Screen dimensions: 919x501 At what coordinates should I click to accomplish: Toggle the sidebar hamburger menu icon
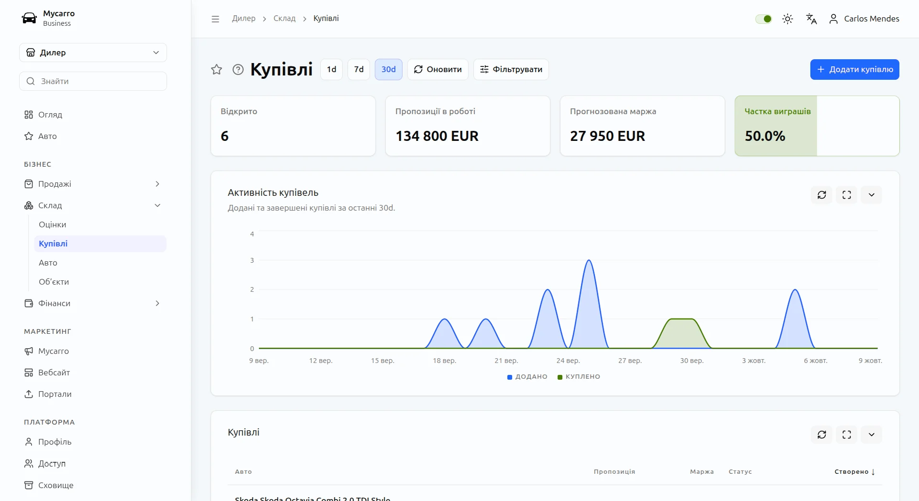click(x=215, y=19)
